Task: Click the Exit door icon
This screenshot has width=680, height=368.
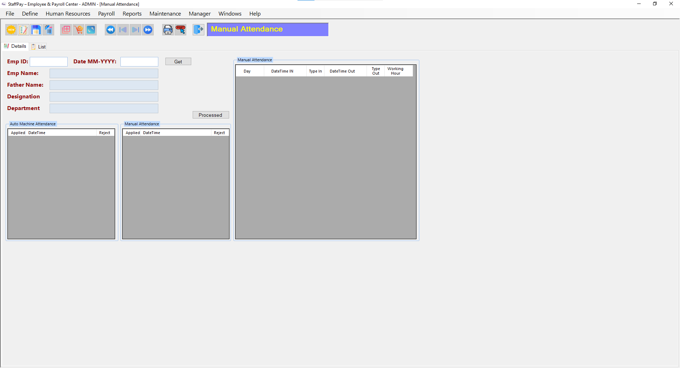Action: pyautogui.click(x=198, y=30)
